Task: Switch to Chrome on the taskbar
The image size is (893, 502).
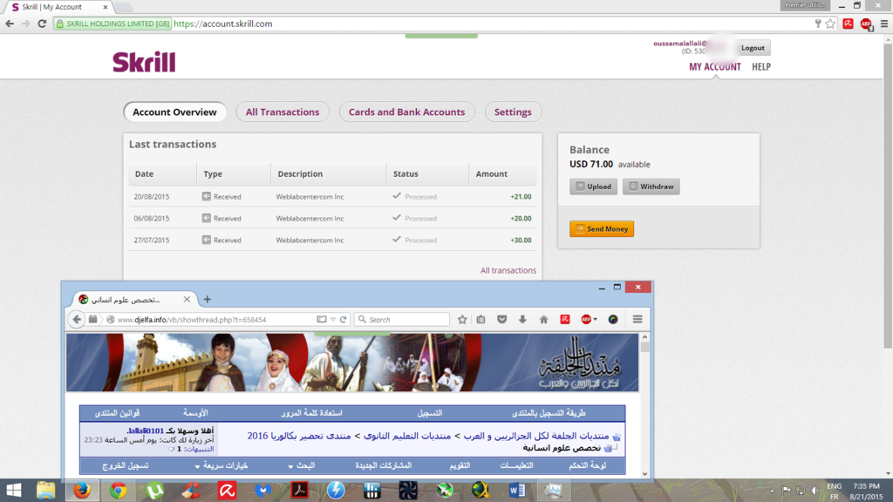Action: [x=118, y=490]
